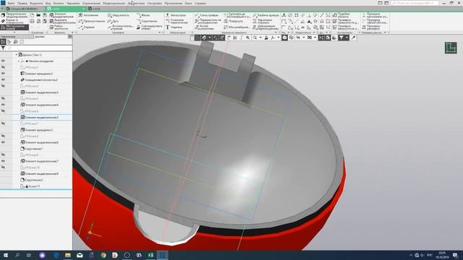
Task: Select the Скругление fillet tool in ribbon
Action: click(x=147, y=21)
